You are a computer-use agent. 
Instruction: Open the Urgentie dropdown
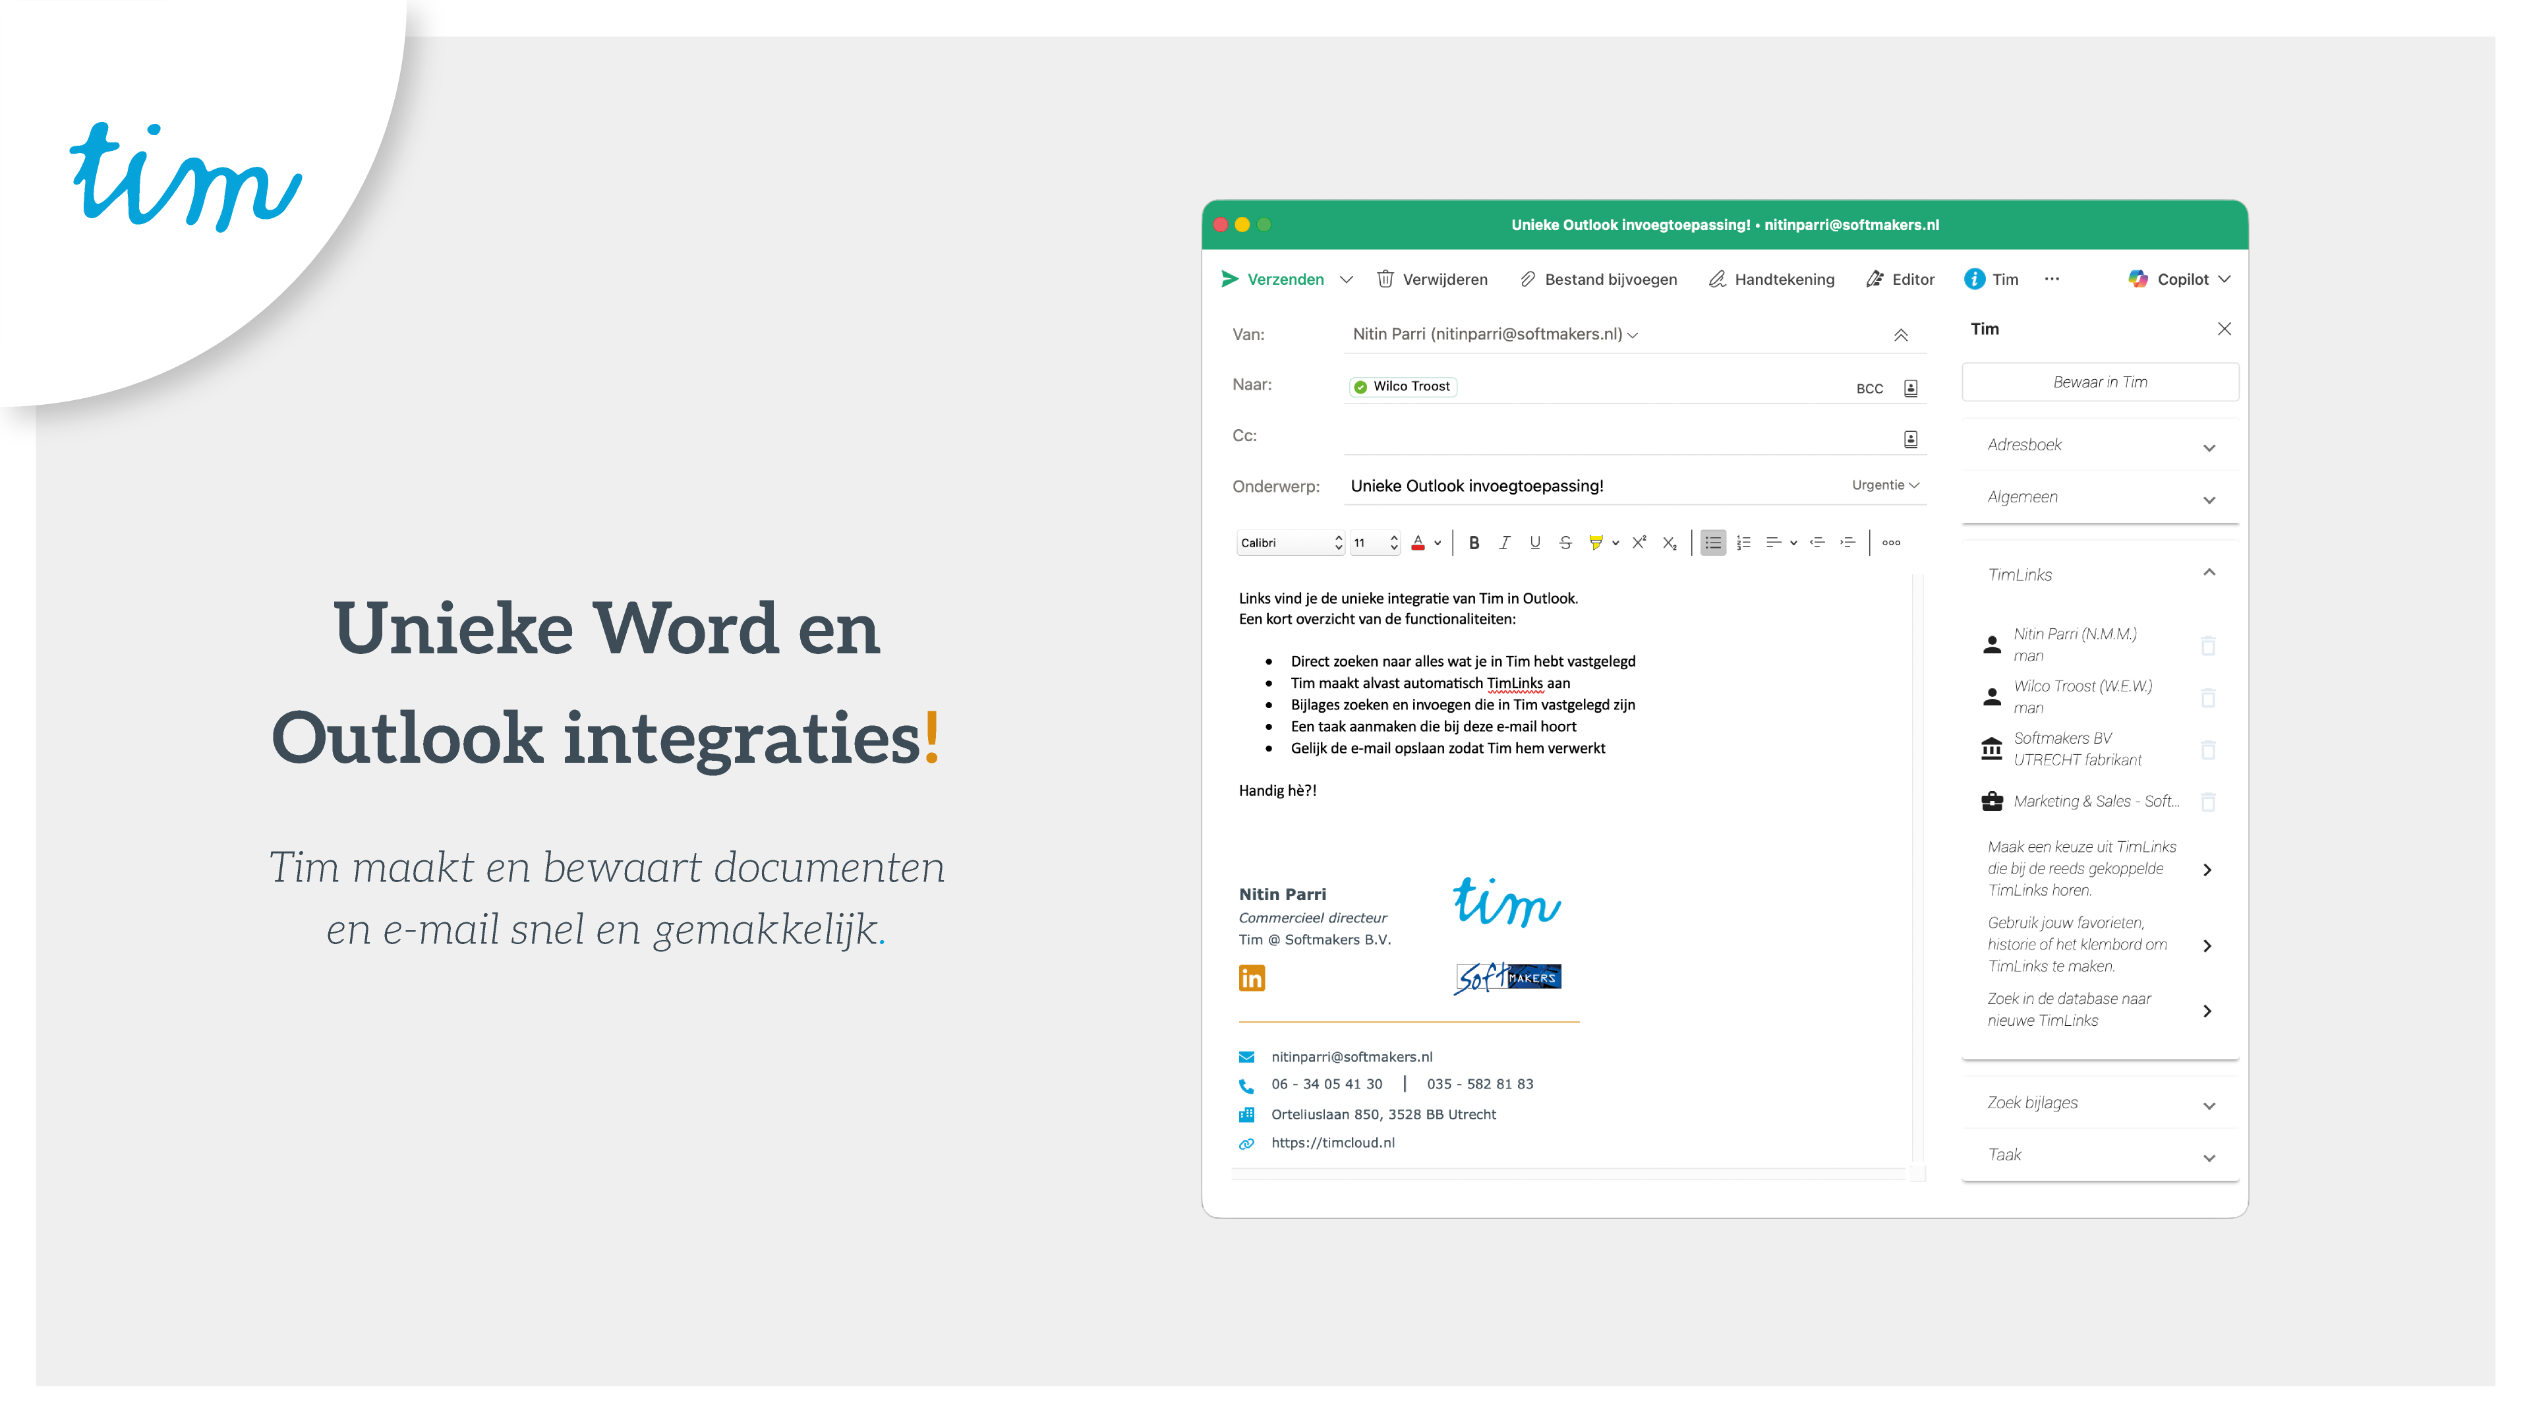[x=1884, y=485]
